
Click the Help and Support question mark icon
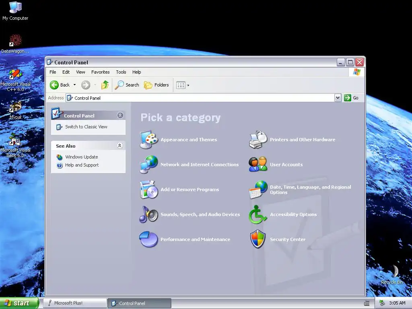(60, 165)
